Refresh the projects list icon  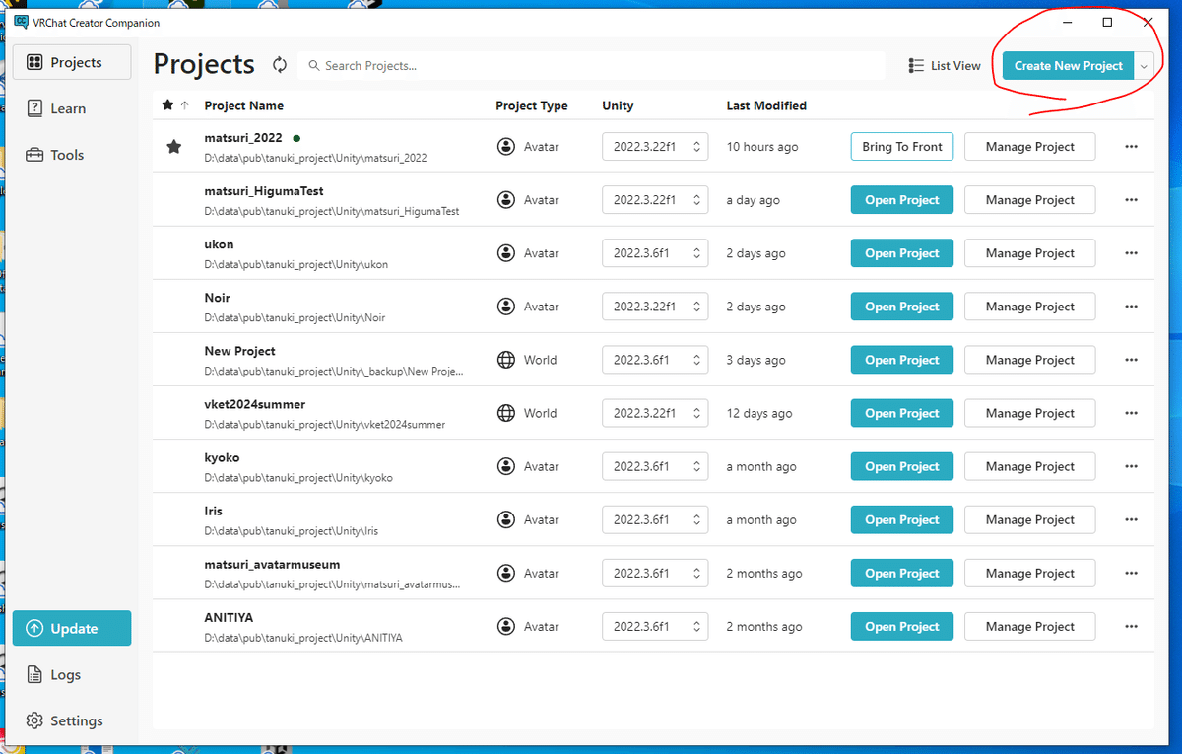[280, 65]
